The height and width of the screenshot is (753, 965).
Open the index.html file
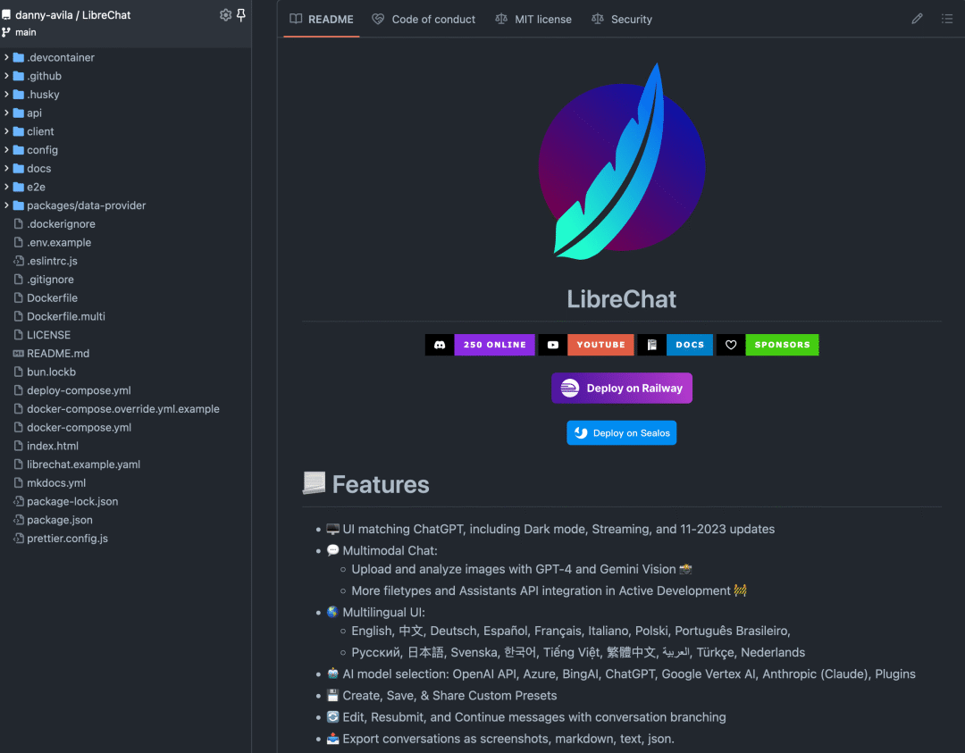point(53,446)
